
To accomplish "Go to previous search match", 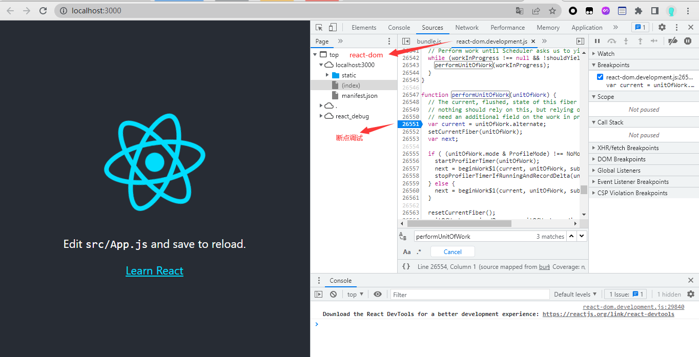I will 572,236.
